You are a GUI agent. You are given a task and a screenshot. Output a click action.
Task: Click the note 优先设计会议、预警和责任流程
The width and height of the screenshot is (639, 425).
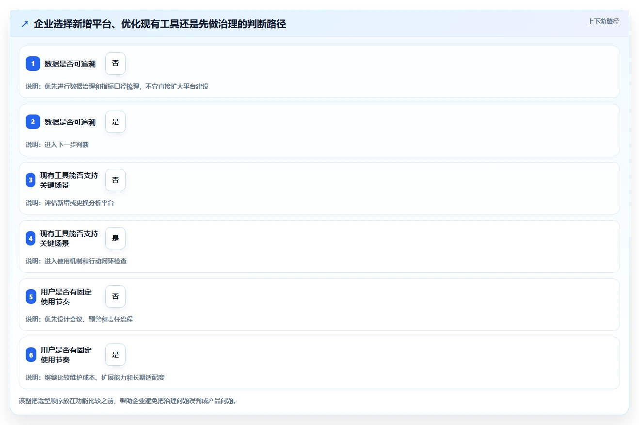(x=79, y=319)
